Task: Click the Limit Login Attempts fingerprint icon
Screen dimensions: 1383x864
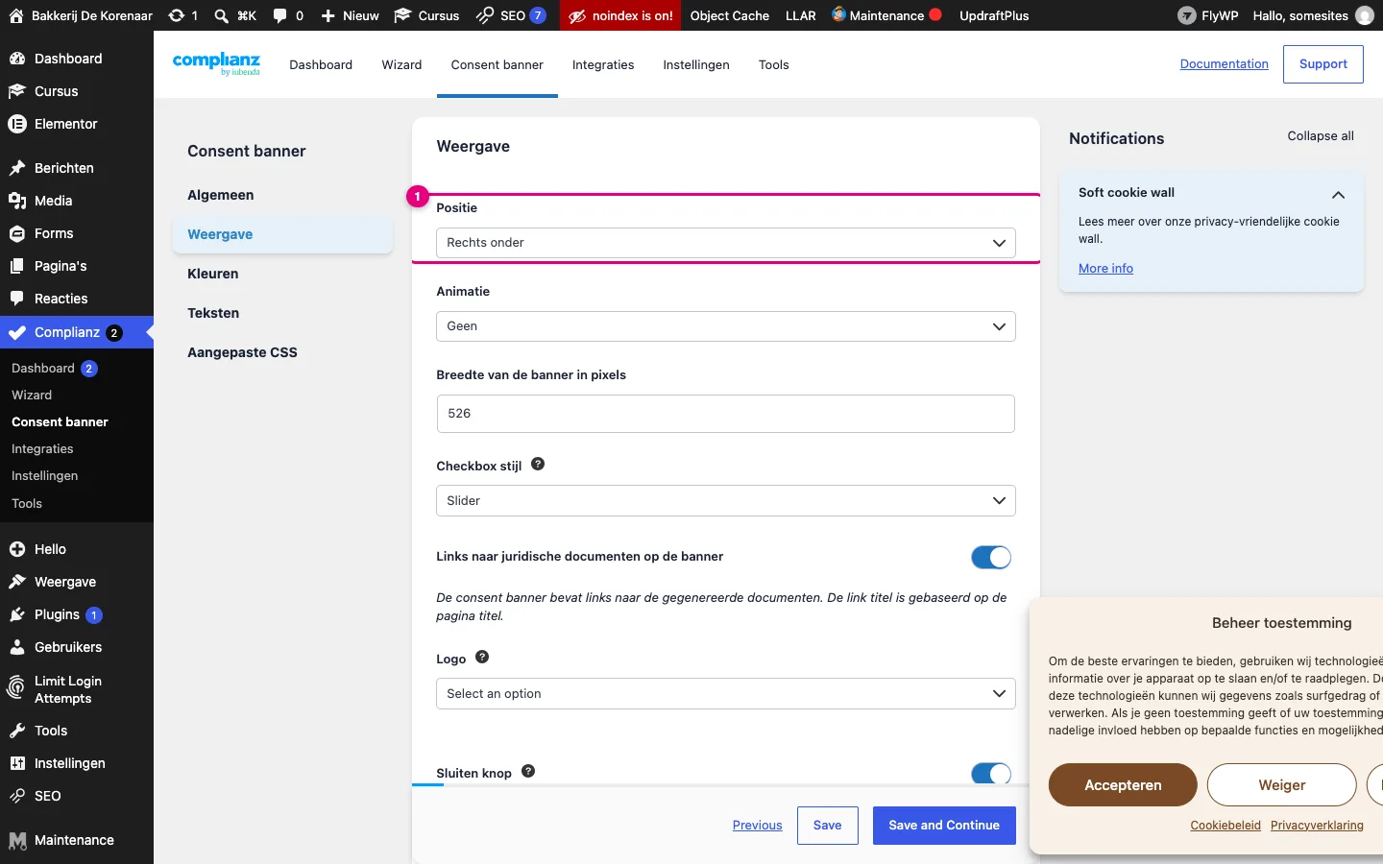Action: (x=16, y=687)
